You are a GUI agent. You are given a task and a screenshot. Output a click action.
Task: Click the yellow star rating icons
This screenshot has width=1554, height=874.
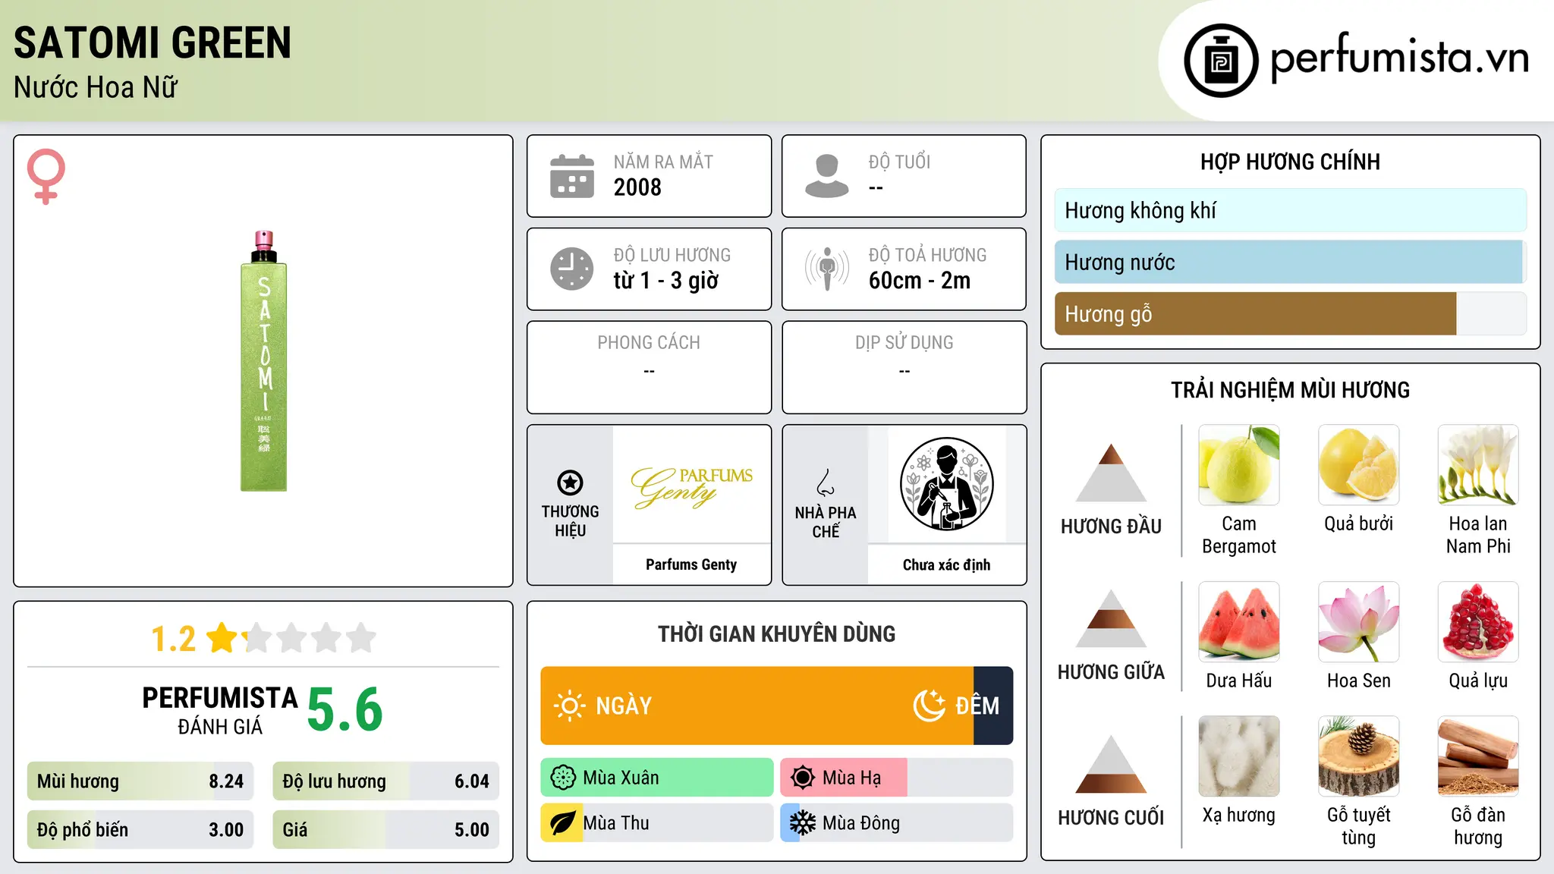tap(292, 638)
